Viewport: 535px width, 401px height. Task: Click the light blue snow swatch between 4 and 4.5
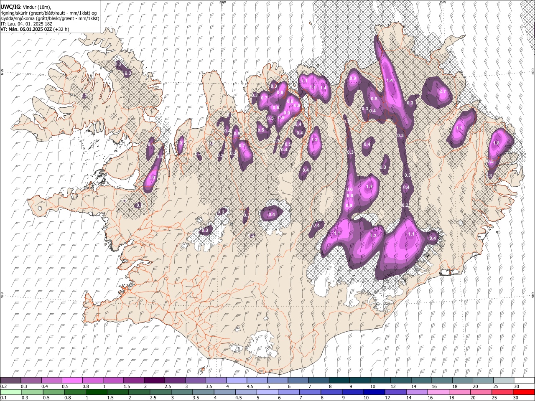(236, 381)
